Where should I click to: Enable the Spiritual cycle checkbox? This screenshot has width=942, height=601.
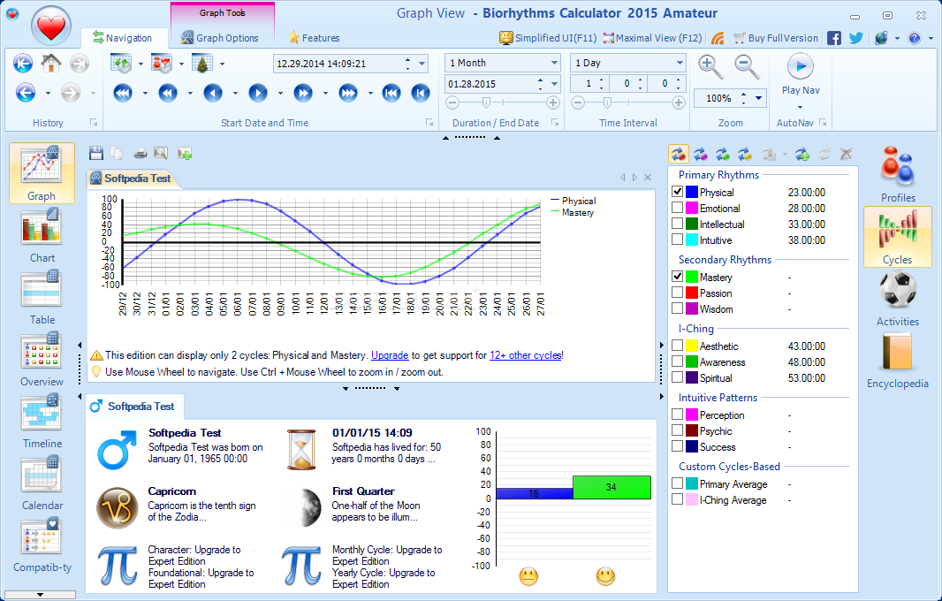pos(678,377)
